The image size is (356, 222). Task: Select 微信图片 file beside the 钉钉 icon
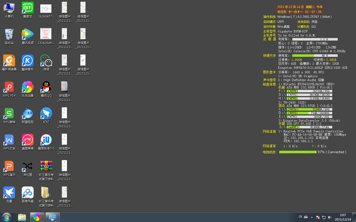(x=65, y=118)
